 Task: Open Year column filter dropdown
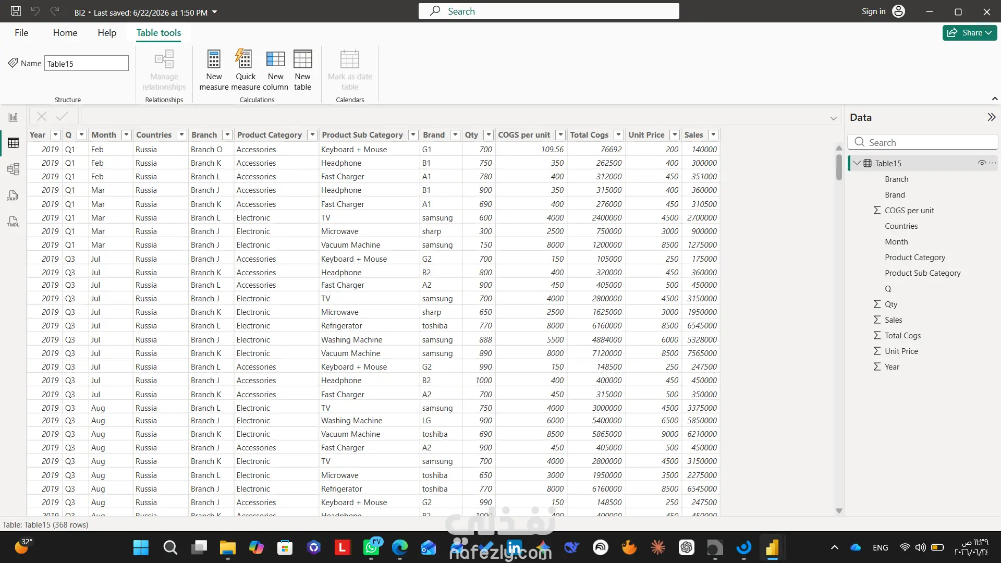[56, 135]
